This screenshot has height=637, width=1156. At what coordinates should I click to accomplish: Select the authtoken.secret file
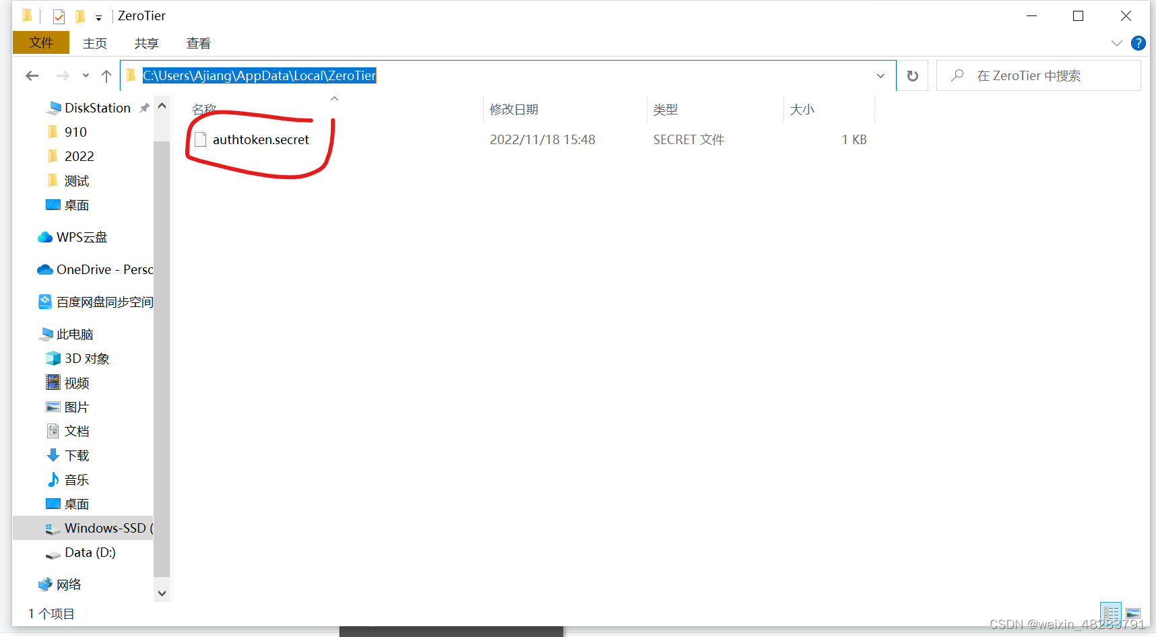point(261,139)
